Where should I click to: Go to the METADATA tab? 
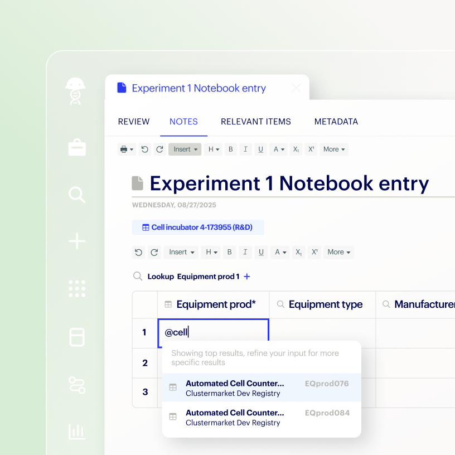[x=336, y=122]
